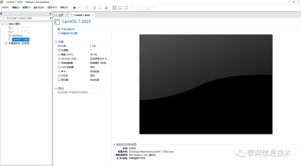
Task: Revert to snapshot using the toolbar icon
Action: pyautogui.click(x=100, y=8)
